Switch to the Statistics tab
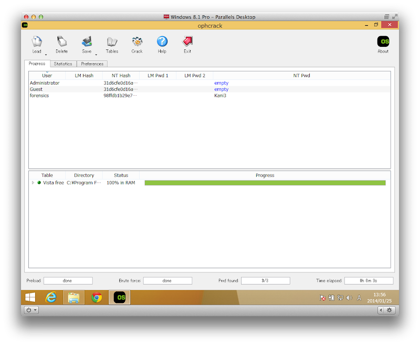The image size is (420, 345). coord(63,64)
